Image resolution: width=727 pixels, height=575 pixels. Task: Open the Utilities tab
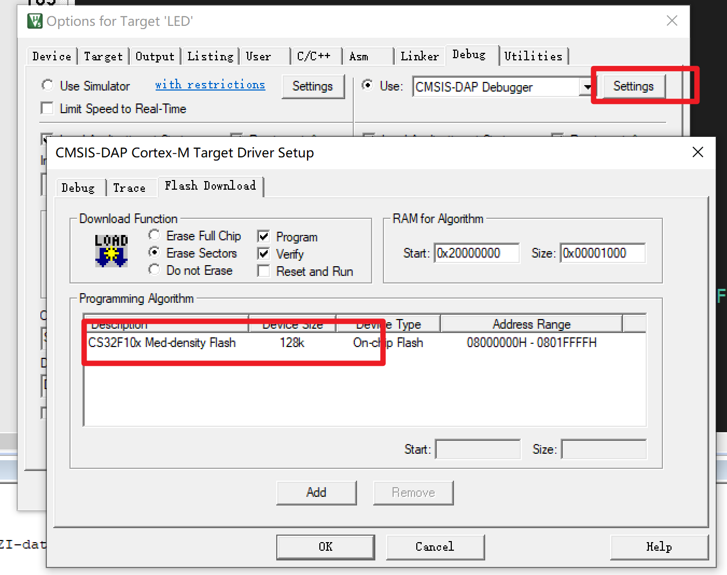click(x=533, y=57)
